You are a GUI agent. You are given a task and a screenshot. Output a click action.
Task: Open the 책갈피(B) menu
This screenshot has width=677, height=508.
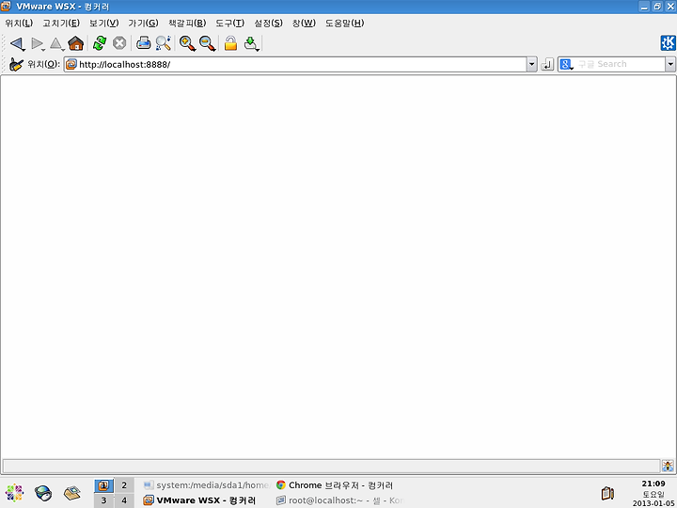click(187, 24)
